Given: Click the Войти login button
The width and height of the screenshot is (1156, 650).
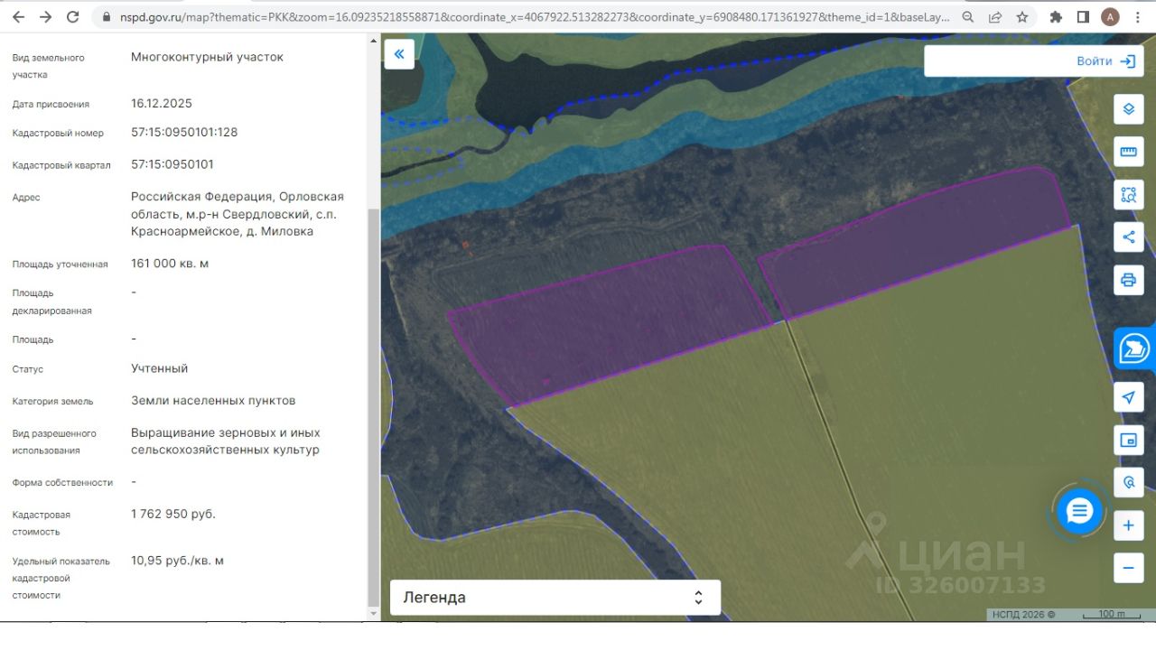Looking at the screenshot, I should coord(1105,61).
